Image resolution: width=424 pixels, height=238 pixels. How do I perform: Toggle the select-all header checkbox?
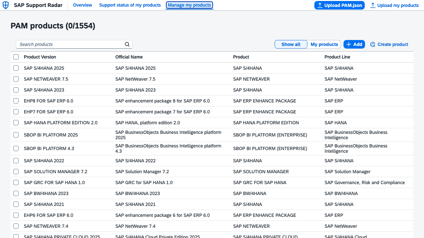(x=16, y=57)
